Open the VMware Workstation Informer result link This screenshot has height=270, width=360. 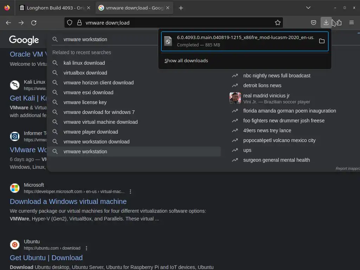coord(28,150)
